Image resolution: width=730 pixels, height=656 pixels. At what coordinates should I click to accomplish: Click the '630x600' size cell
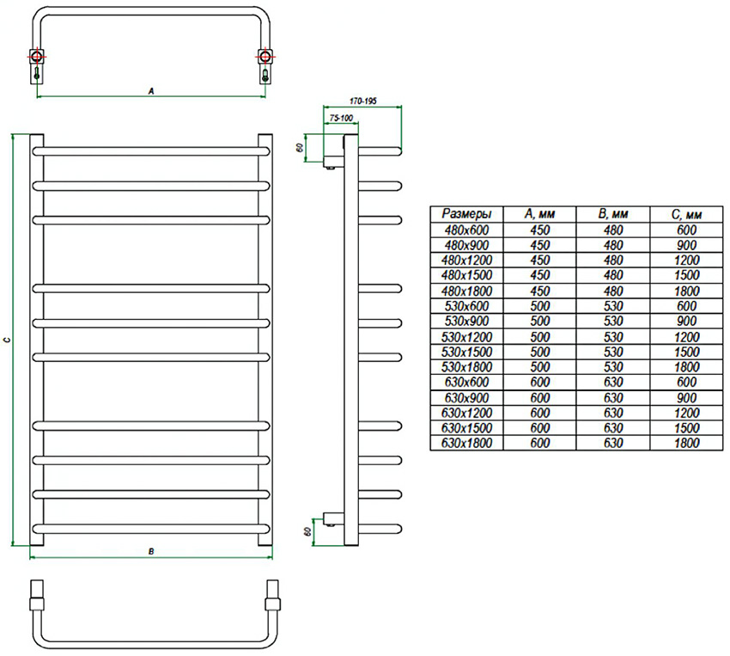click(x=466, y=382)
